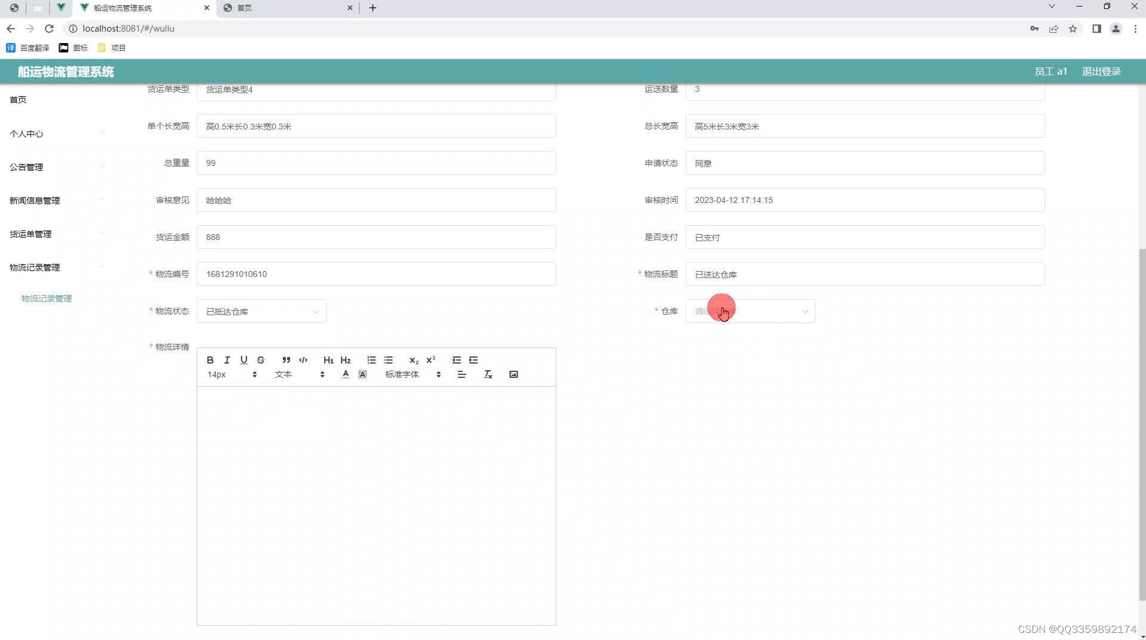
Task: Go back to the previous page
Action: 11,29
